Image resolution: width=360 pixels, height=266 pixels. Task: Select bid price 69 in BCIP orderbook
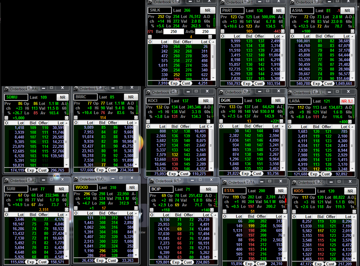[x=179, y=229]
